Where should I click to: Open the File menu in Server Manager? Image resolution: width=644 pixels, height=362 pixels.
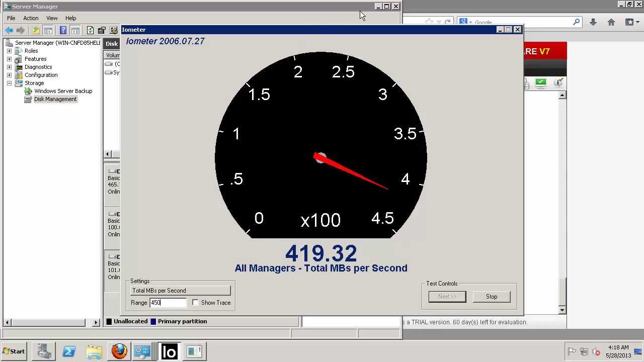[x=11, y=18]
